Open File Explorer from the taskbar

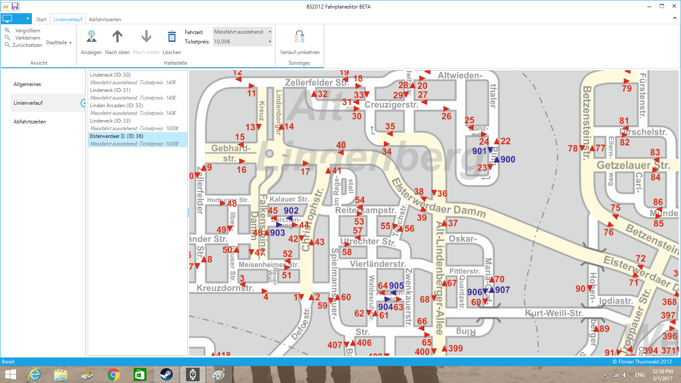click(x=61, y=374)
